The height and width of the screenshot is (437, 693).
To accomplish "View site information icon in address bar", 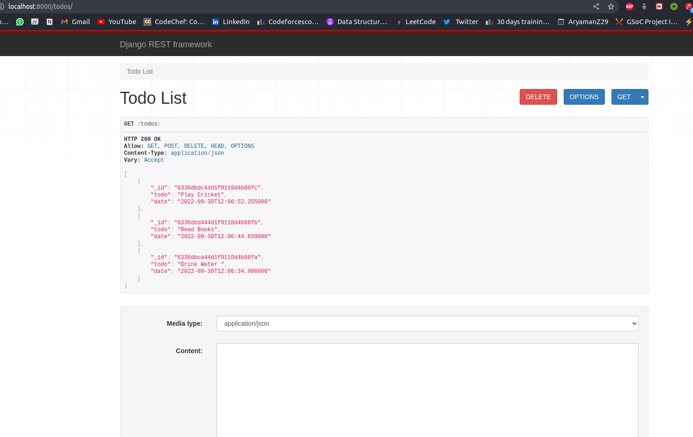I will [x=2, y=6].
